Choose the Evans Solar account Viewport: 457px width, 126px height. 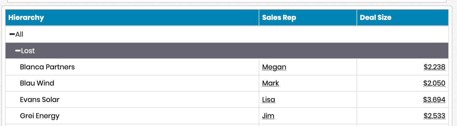coord(40,100)
